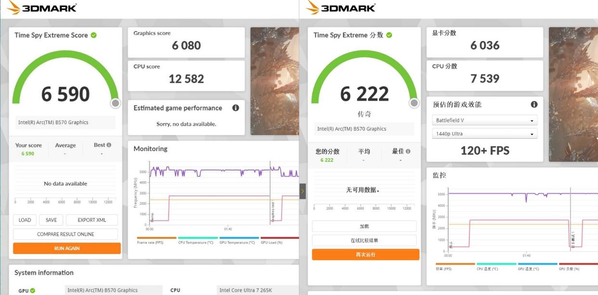
Task: Click Intel(R) Arc(TM) B570 Graphics label under 6 590
Action: [65, 122]
